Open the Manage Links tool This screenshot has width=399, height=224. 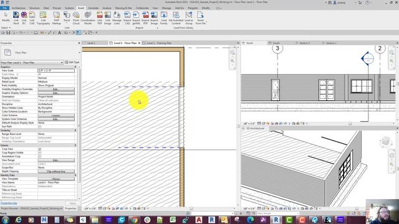tap(117, 18)
